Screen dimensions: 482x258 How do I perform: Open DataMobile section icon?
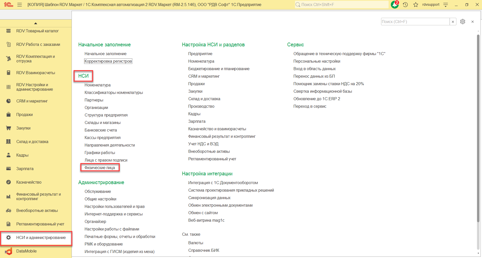point(9,251)
